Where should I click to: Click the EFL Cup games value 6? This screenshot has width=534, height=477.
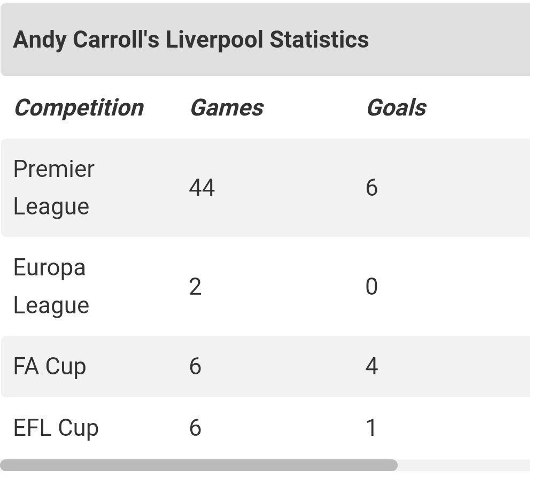(195, 428)
